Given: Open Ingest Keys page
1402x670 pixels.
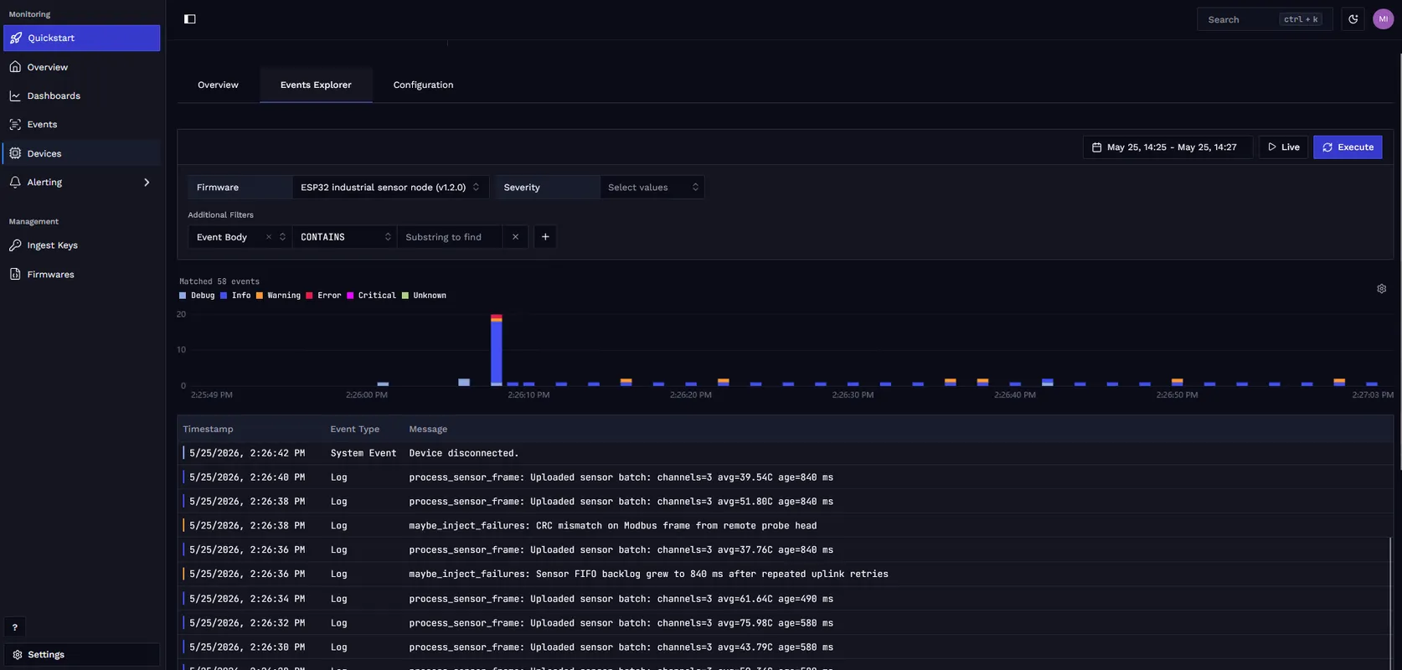Looking at the screenshot, I should coord(82,245).
